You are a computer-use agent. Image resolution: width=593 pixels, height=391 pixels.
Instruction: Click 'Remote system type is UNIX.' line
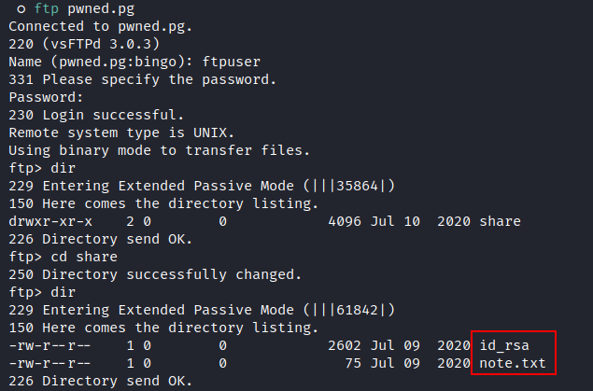click(x=121, y=133)
